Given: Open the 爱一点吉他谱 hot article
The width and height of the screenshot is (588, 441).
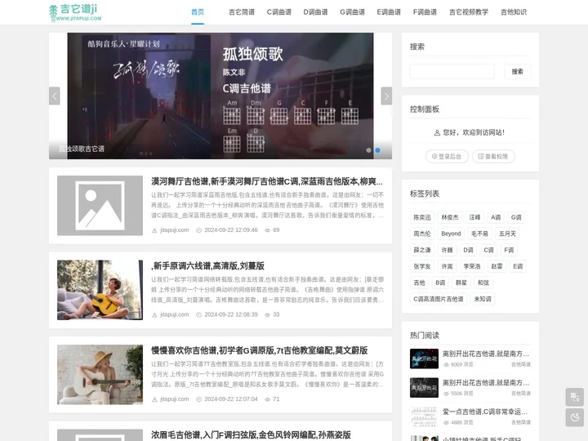Looking at the screenshot, I should 485,412.
